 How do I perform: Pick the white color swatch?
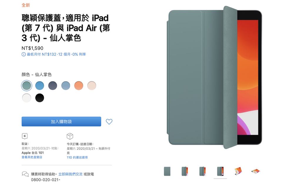tap(27, 98)
